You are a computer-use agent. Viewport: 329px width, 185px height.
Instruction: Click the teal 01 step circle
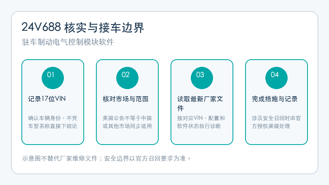pyautogui.click(x=53, y=78)
